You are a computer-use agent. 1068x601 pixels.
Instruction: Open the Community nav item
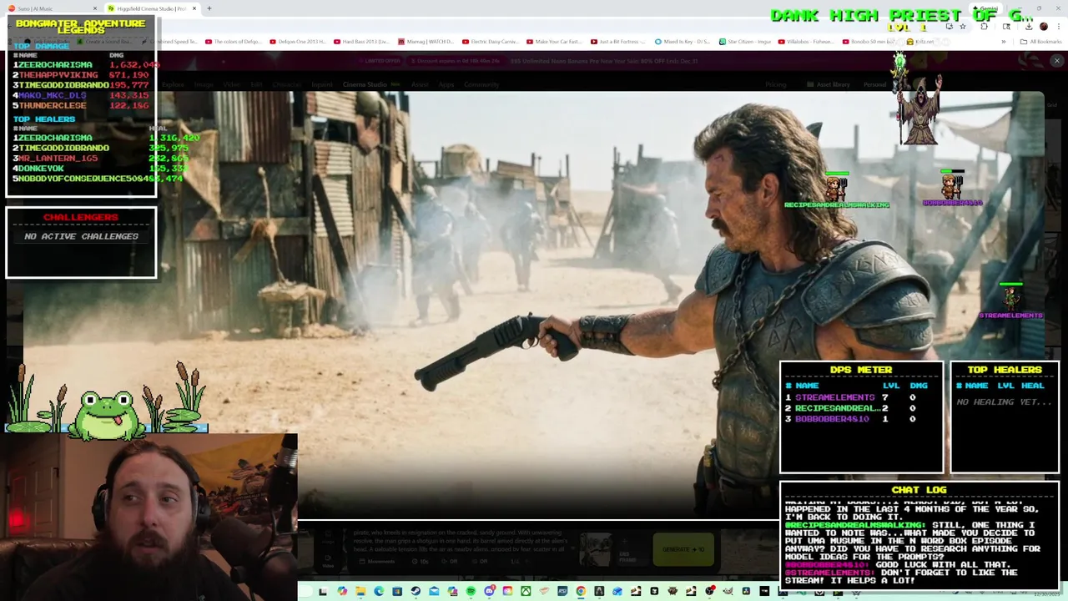481,84
